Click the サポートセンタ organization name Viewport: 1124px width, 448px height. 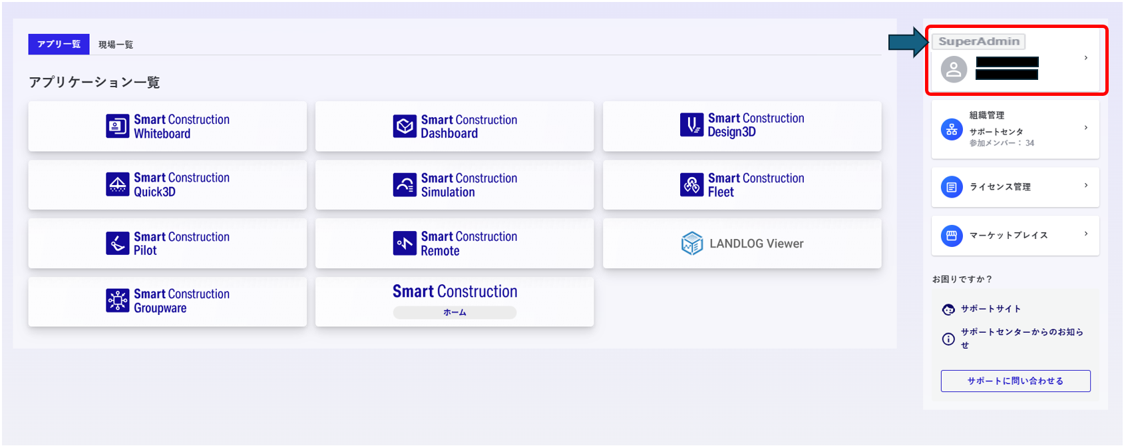(x=996, y=132)
